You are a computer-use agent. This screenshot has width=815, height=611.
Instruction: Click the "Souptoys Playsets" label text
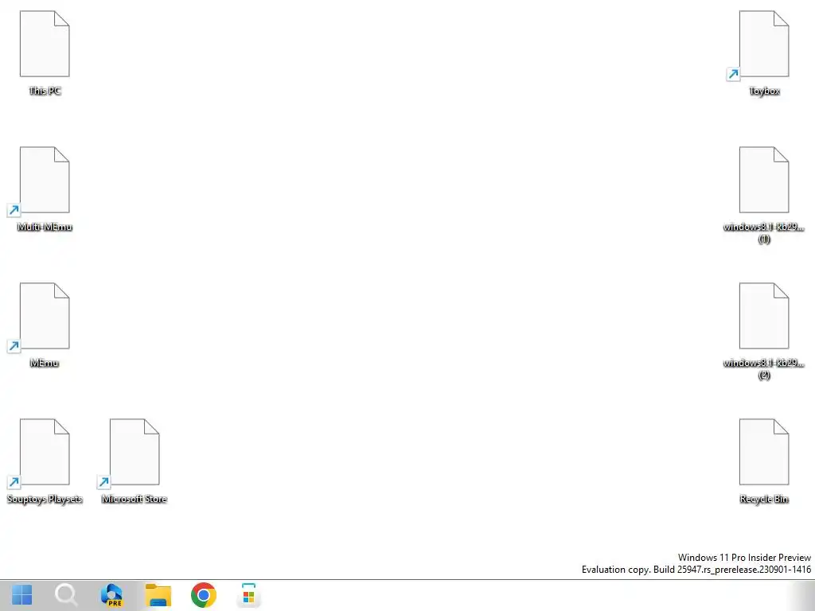45,499
